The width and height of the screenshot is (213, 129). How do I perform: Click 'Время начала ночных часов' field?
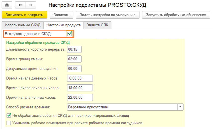(x=80, y=97)
